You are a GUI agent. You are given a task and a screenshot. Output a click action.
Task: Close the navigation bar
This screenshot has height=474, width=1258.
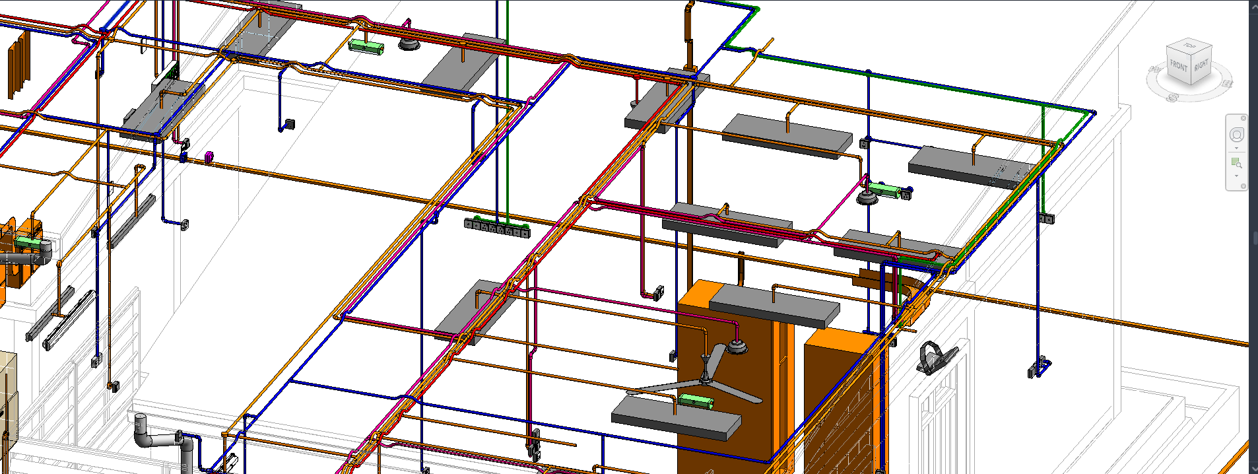1243,118
